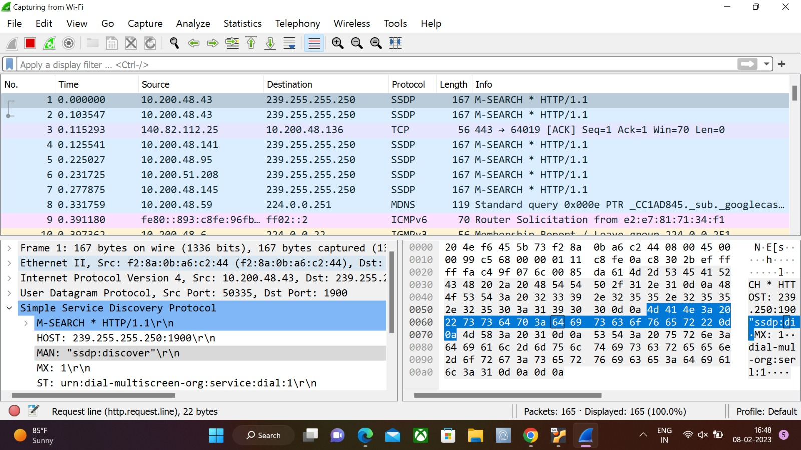The image size is (801, 450).
Task: Open capture options with the gear icon
Action: coord(68,43)
